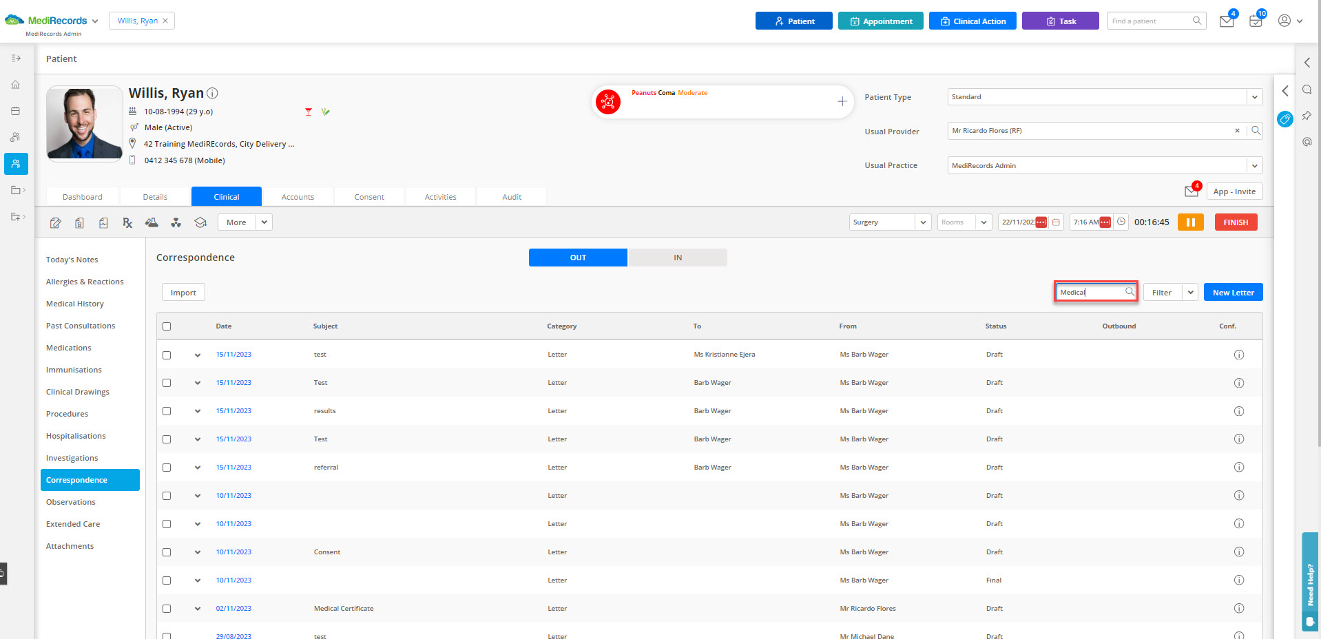
Task: Click the pin icon in right sidebar
Action: pyautogui.click(x=1307, y=116)
